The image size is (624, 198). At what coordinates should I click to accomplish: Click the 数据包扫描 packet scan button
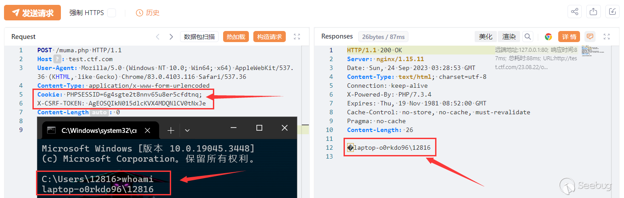200,37
